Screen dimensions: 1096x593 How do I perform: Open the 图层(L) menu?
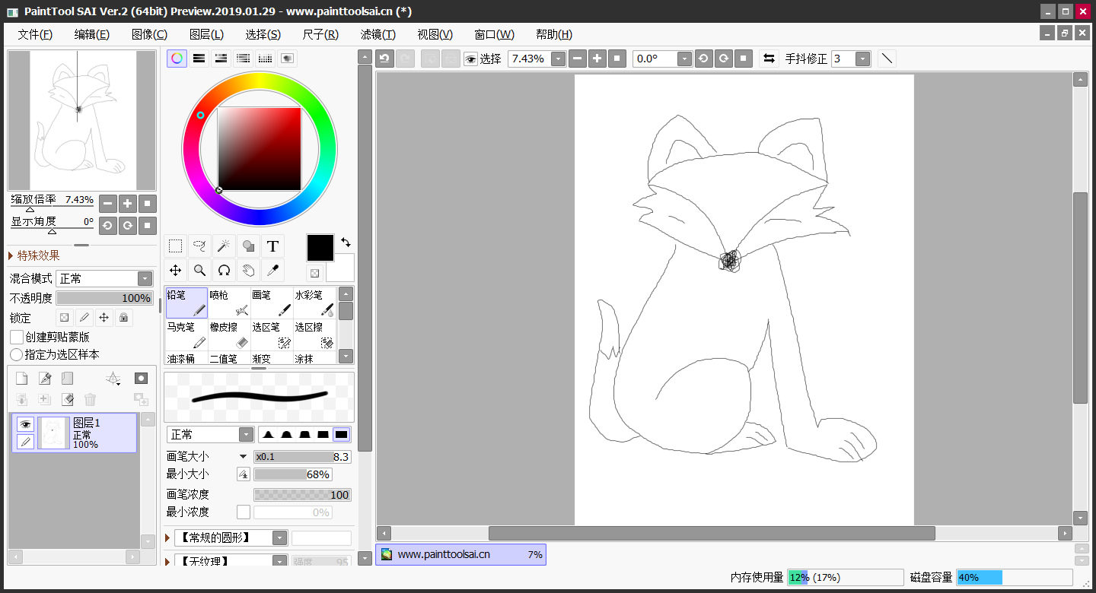click(x=206, y=34)
